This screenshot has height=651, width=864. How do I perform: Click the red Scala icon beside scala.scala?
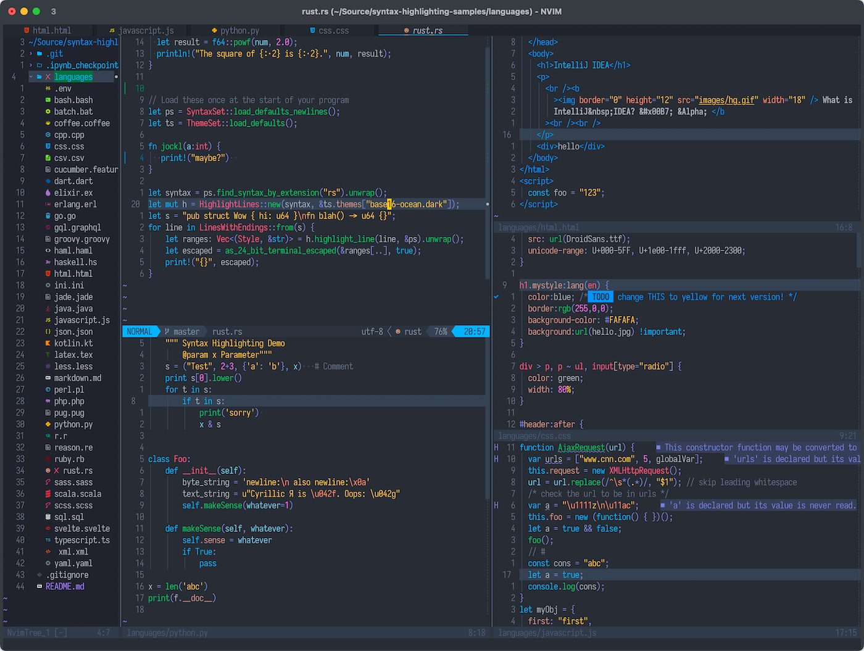tap(48, 494)
